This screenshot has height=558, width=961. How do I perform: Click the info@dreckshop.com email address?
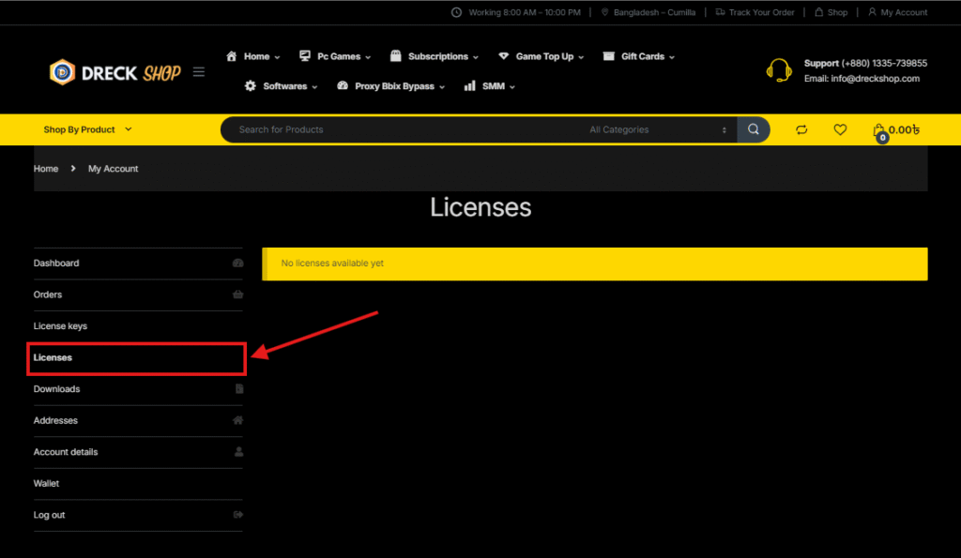[x=876, y=79]
